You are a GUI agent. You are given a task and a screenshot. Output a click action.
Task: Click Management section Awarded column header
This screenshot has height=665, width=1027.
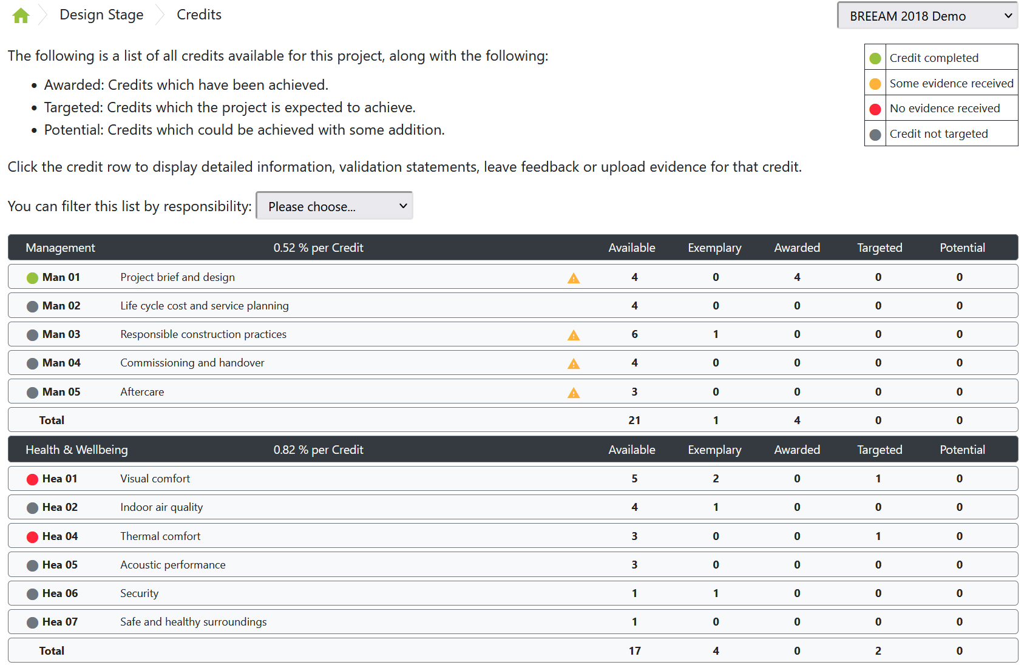(797, 248)
